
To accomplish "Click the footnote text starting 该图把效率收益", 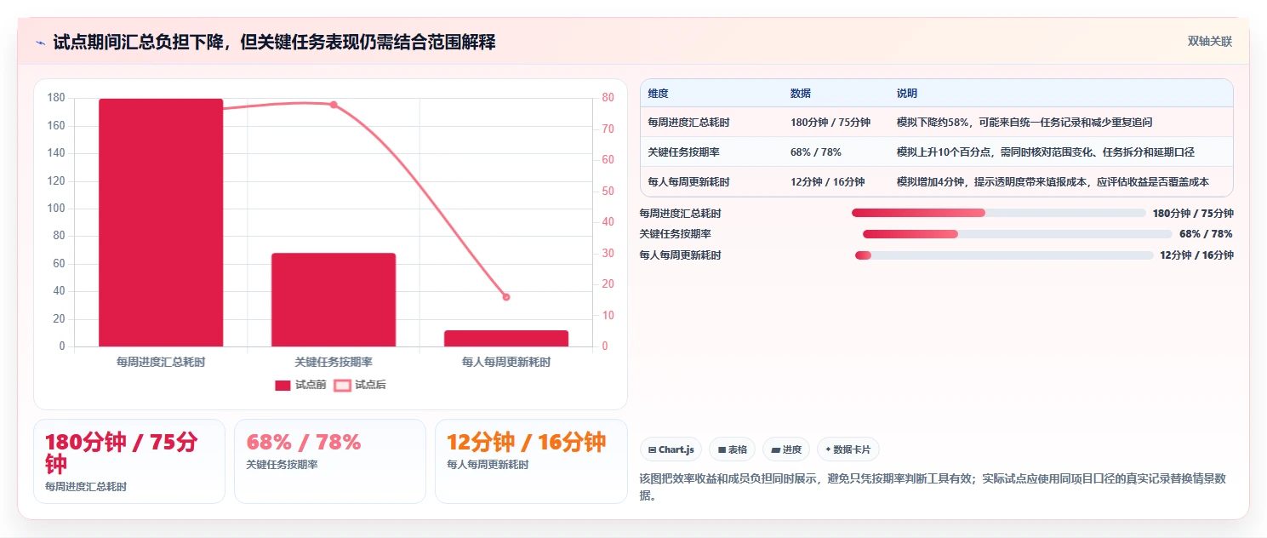I will [x=933, y=487].
